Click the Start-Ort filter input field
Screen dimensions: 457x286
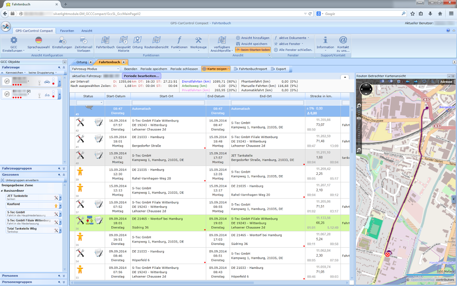coord(168,103)
